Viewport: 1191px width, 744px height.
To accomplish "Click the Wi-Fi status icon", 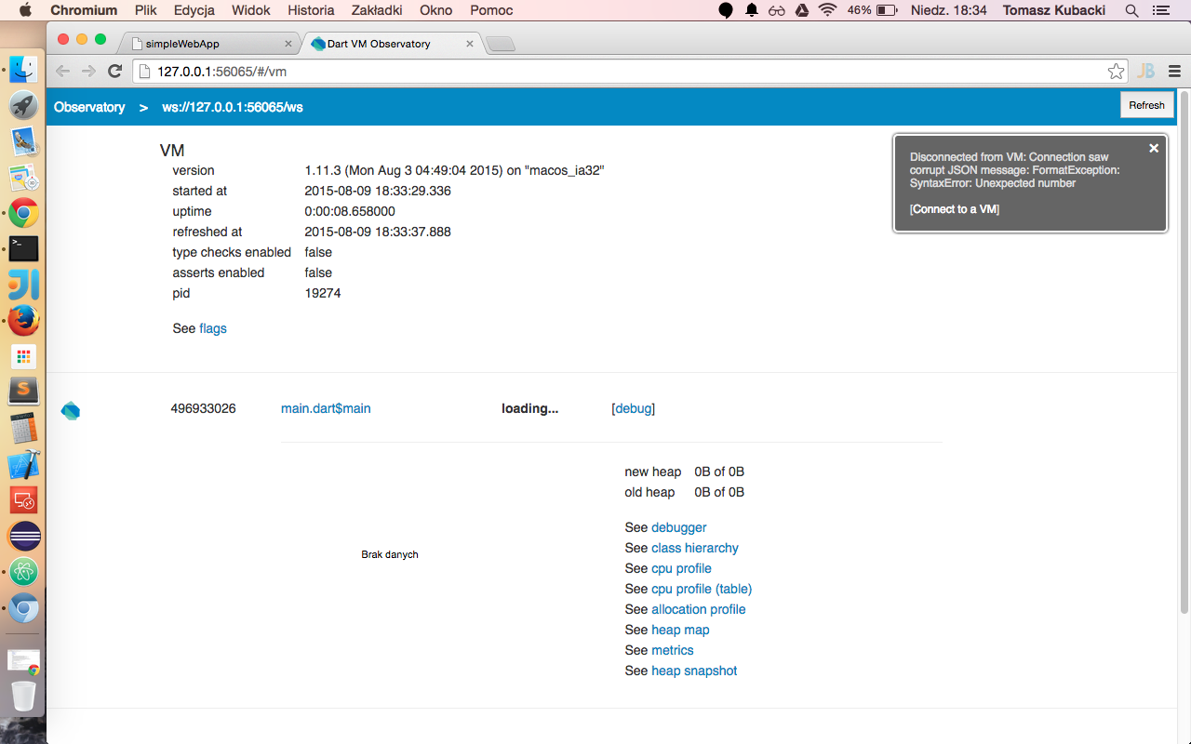I will (827, 10).
